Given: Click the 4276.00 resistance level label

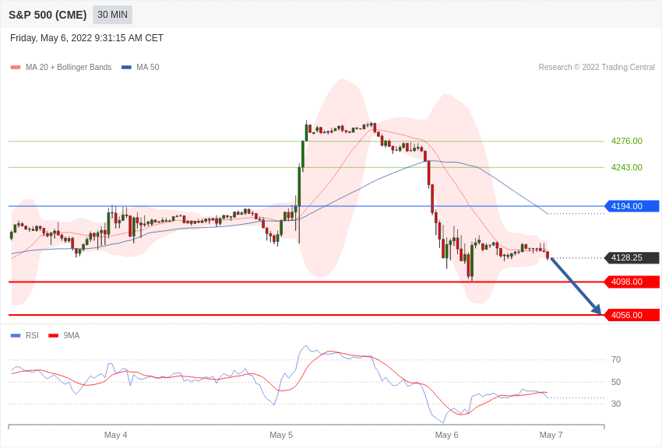Looking at the screenshot, I should tap(626, 141).
